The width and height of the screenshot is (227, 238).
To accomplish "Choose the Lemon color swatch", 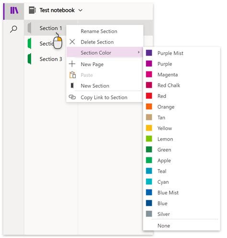I will pos(149,139).
